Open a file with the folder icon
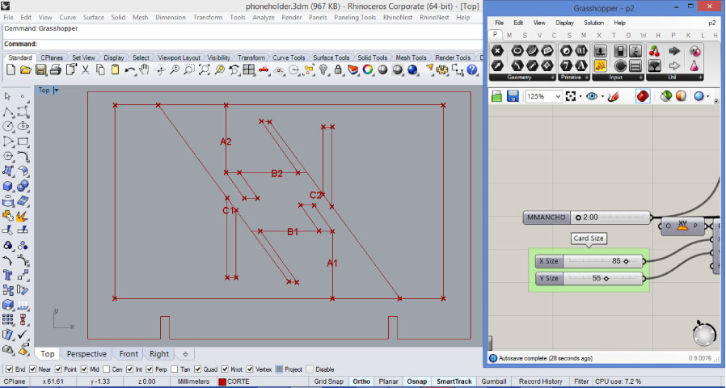This screenshot has width=726, height=388. point(25,70)
